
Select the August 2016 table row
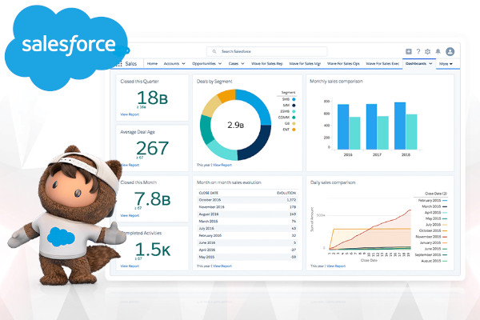247,214
